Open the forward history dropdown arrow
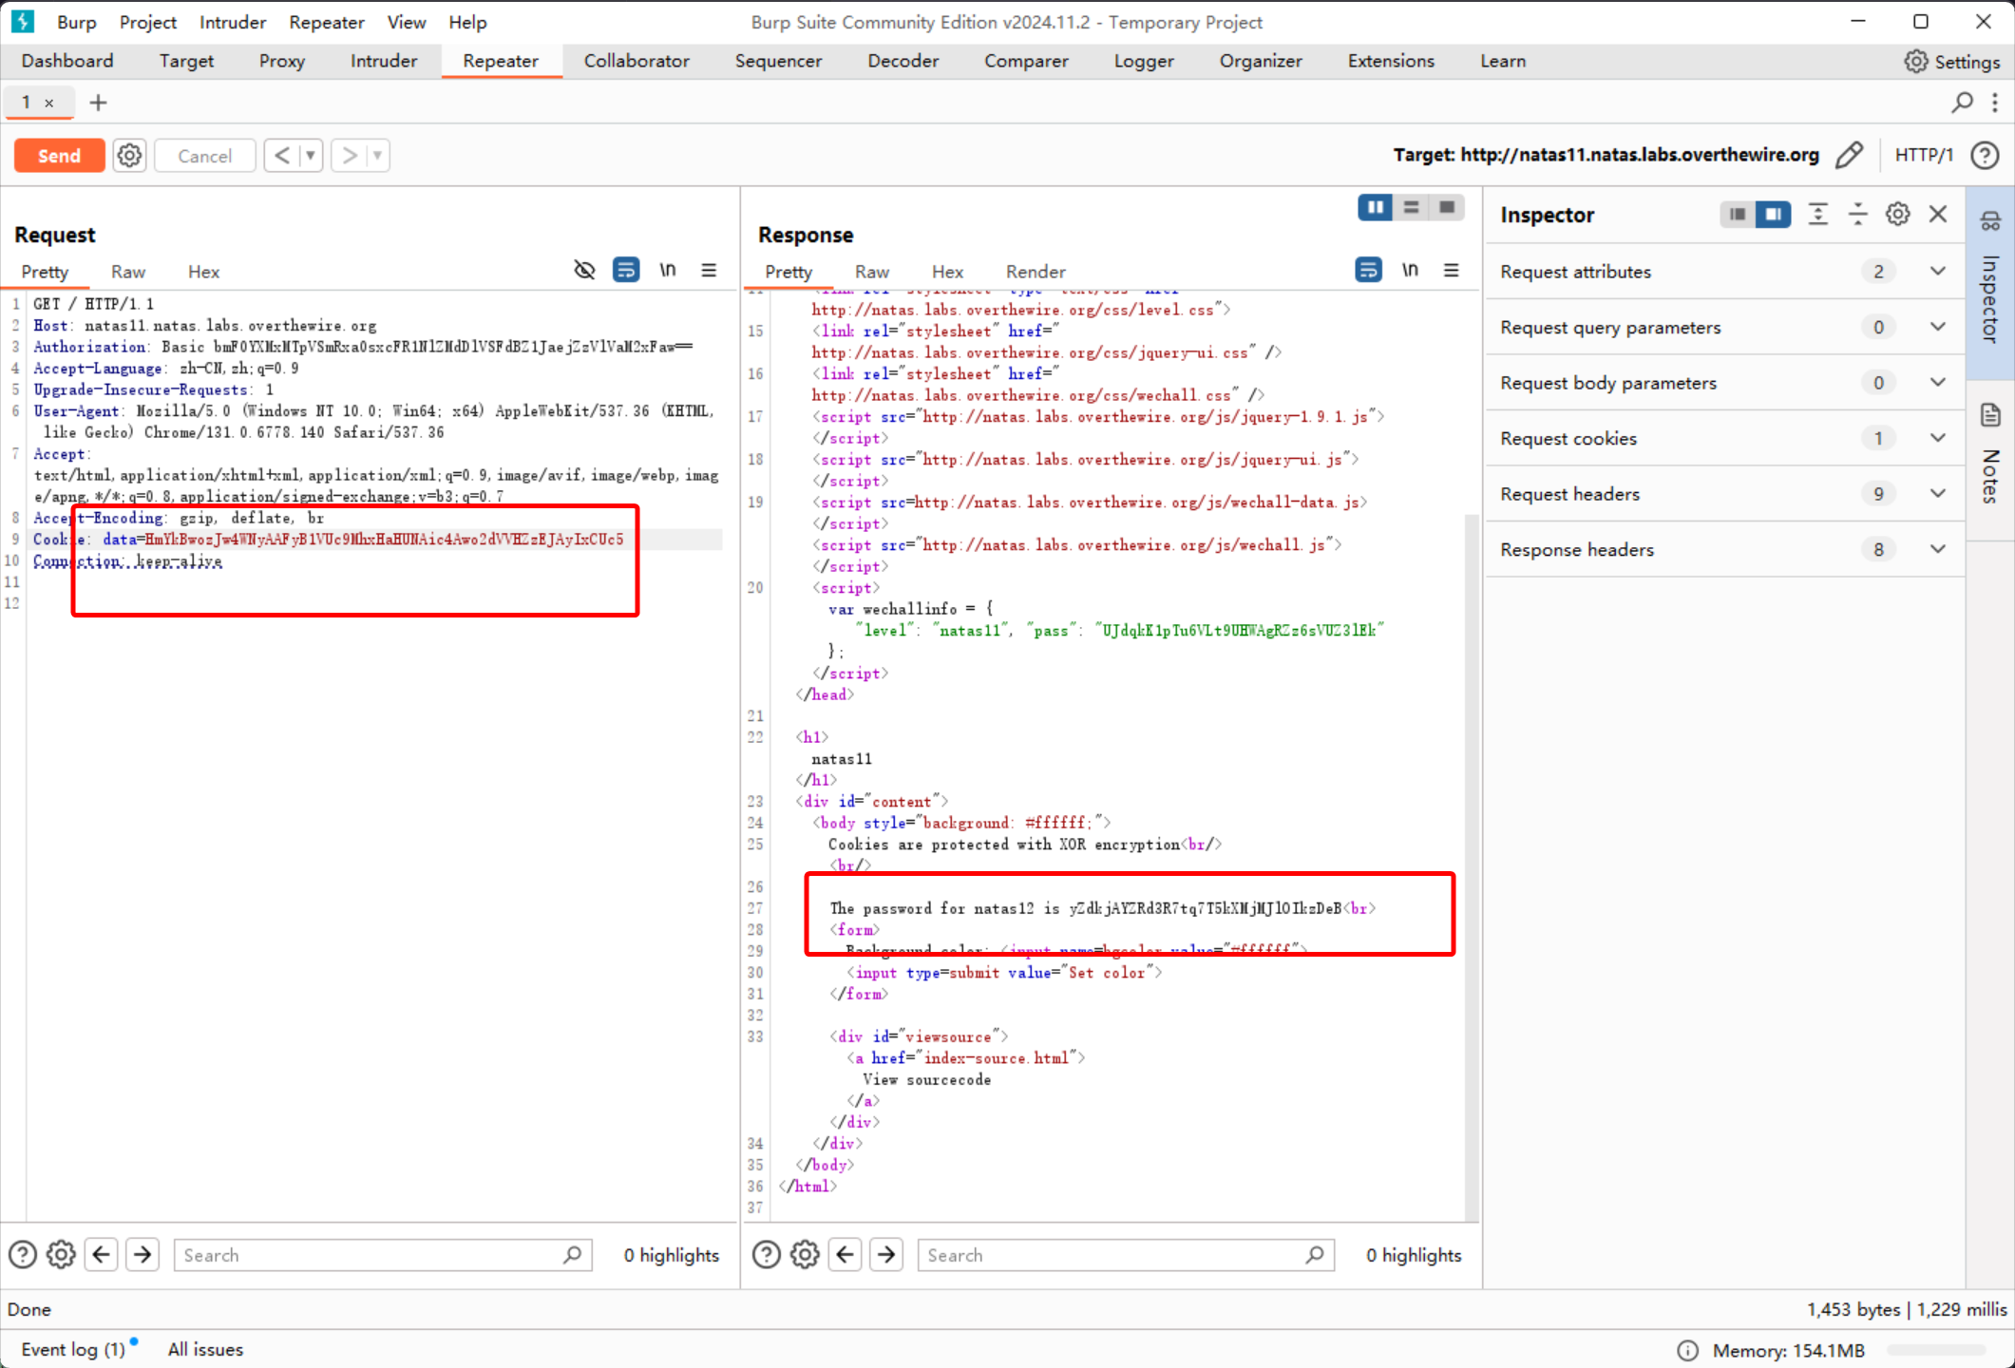 coord(378,156)
